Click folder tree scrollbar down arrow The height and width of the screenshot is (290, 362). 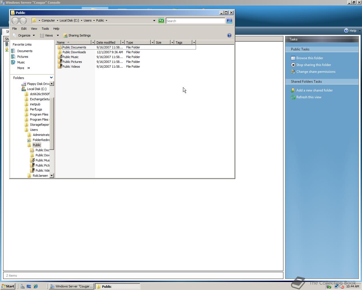(52, 176)
